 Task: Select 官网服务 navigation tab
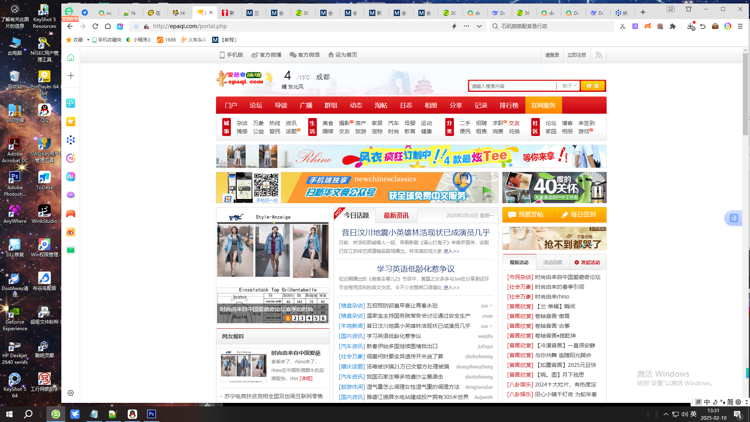coord(543,105)
